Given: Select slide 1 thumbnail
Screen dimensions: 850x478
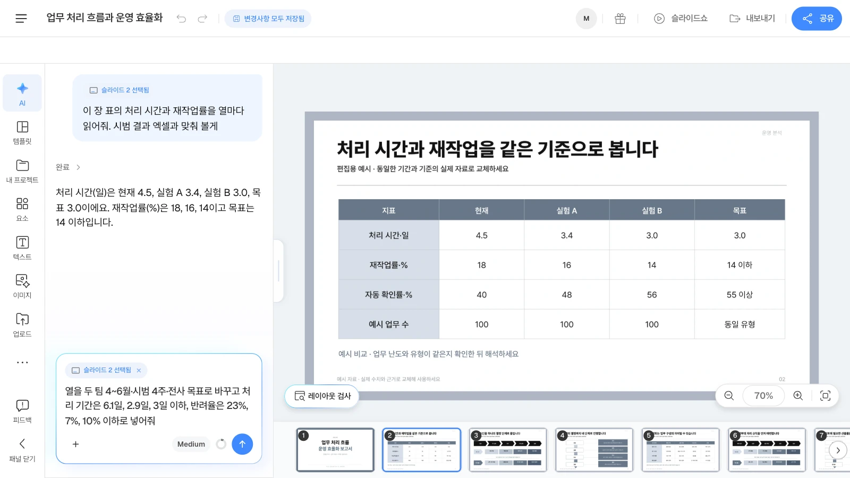Looking at the screenshot, I should [x=335, y=450].
